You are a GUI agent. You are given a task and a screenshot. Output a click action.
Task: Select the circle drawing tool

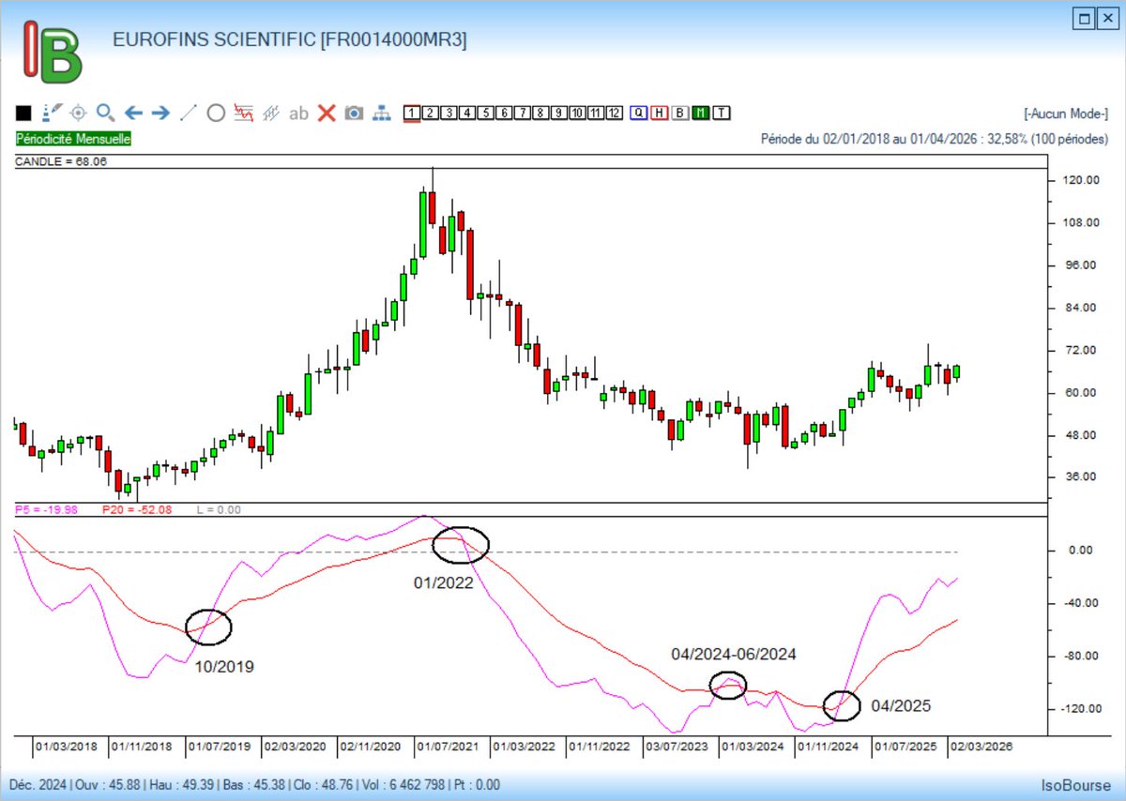coord(216,113)
